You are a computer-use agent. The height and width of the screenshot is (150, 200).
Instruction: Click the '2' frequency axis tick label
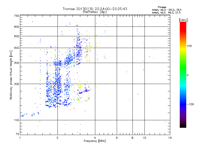pyautogui.click(x=57, y=138)
